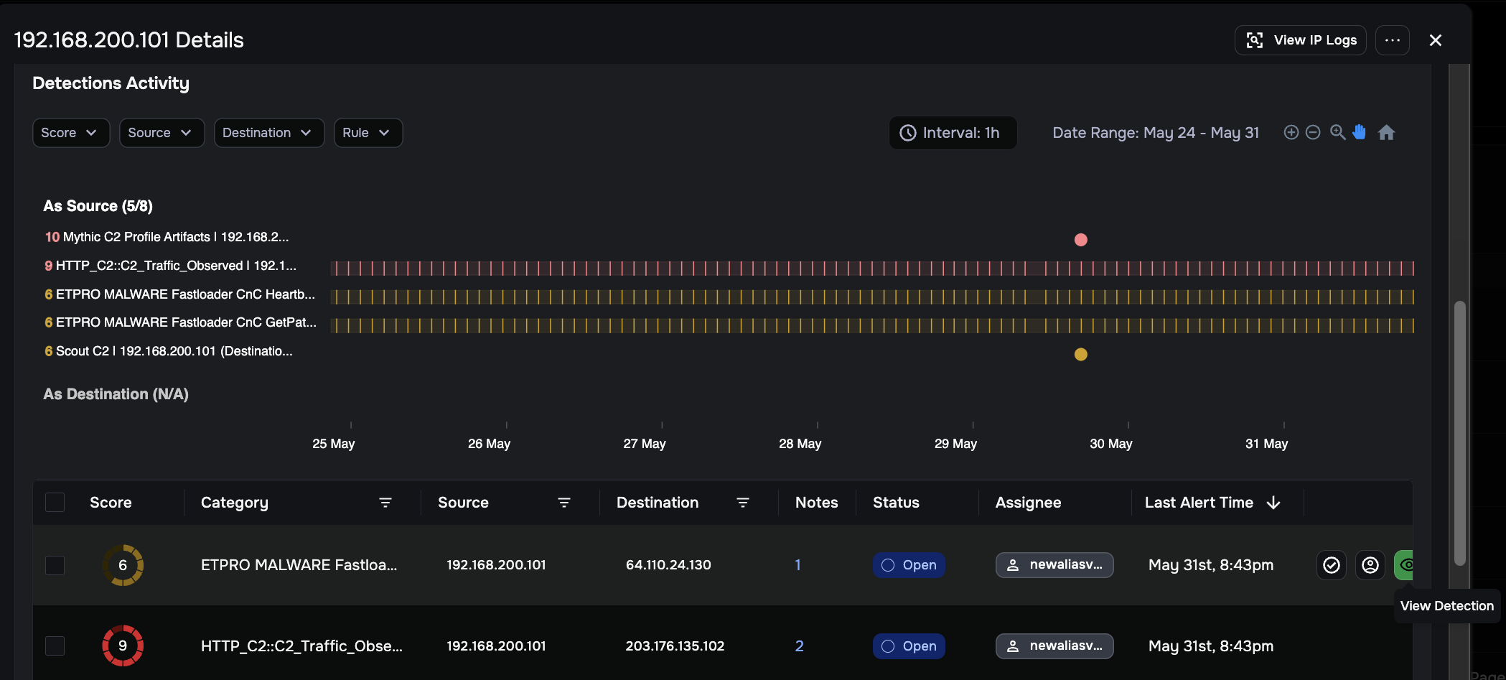1506x680 pixels.
Task: Click the Fastloader Heartb... yellow timeline bar
Action: click(x=872, y=297)
